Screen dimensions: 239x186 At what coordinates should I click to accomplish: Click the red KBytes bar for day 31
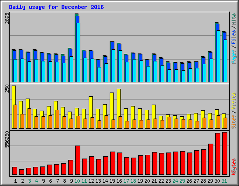(225, 153)
